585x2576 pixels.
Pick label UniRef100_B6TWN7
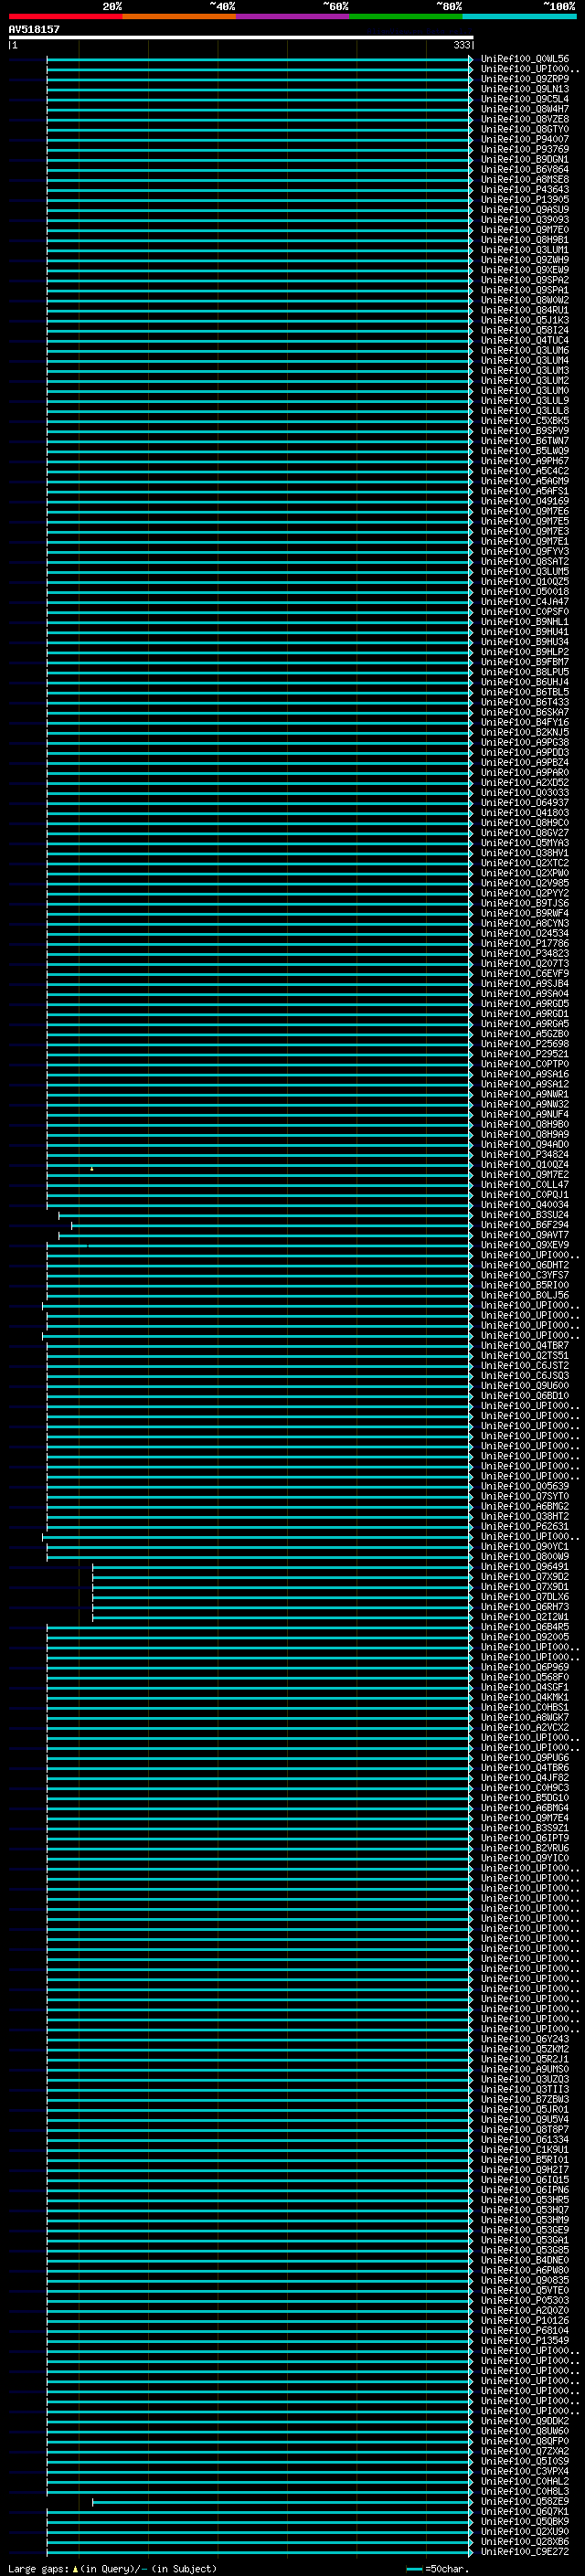coord(525,441)
